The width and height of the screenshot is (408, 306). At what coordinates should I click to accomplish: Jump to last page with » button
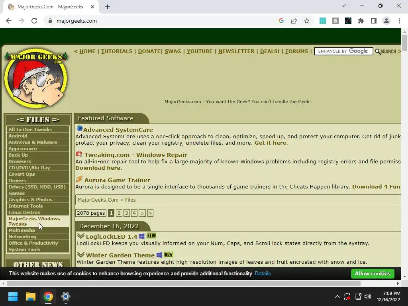[x=150, y=213]
